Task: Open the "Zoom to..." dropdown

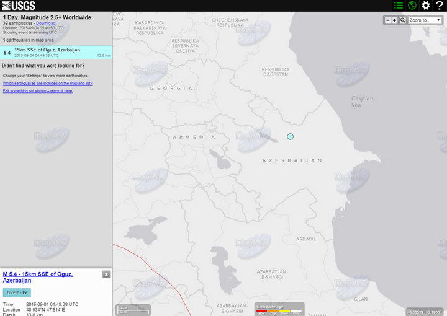Action: pyautogui.click(x=425, y=20)
